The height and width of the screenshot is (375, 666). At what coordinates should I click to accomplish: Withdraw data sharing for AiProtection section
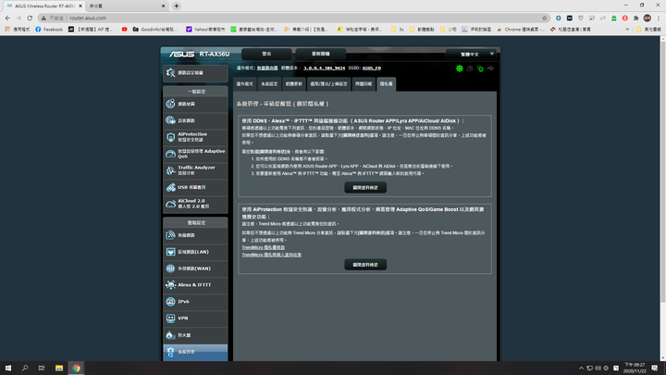[x=365, y=265]
